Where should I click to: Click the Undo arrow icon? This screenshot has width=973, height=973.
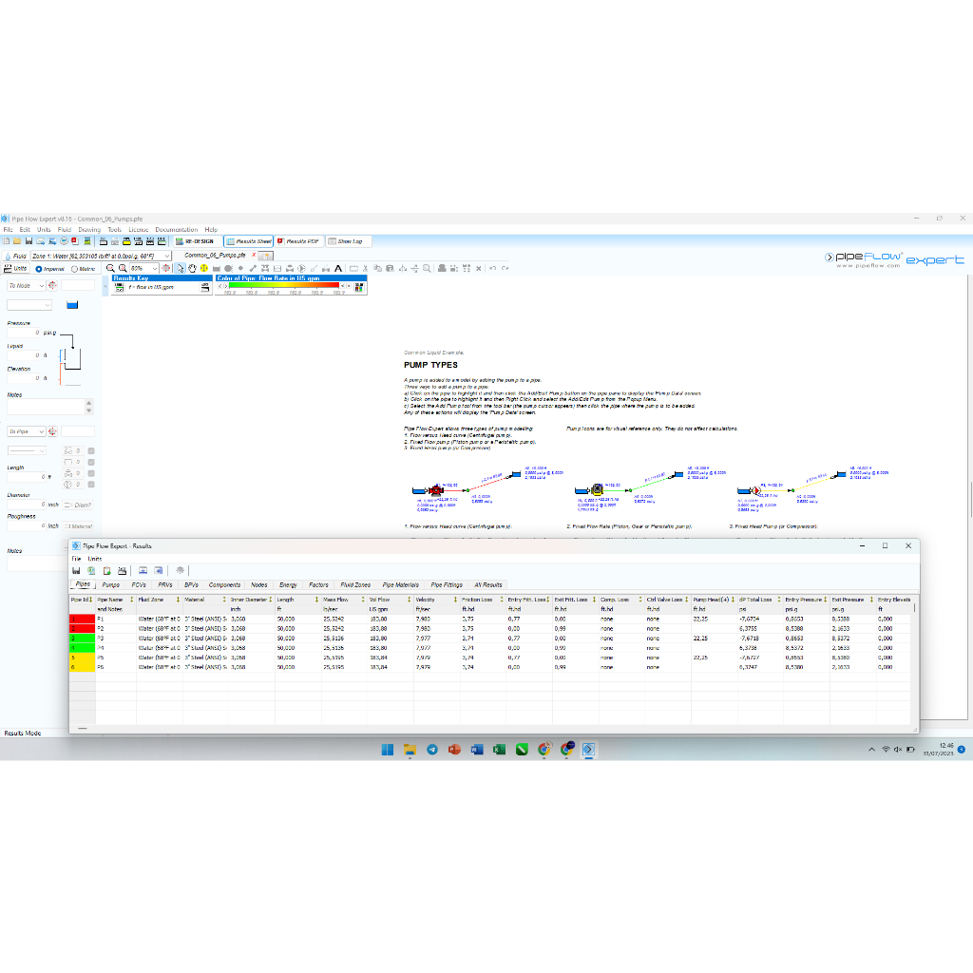pyautogui.click(x=493, y=268)
